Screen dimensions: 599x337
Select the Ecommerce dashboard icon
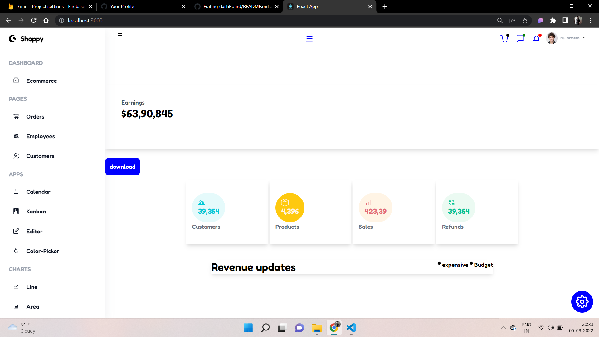pos(16,81)
